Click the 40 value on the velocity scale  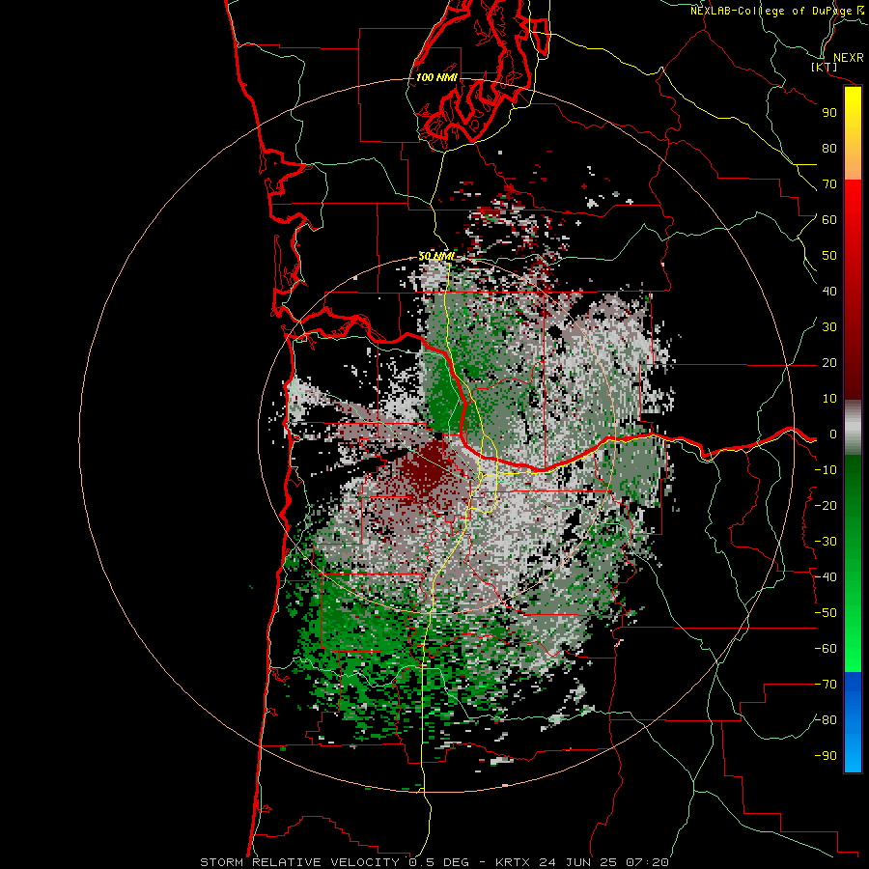829,292
